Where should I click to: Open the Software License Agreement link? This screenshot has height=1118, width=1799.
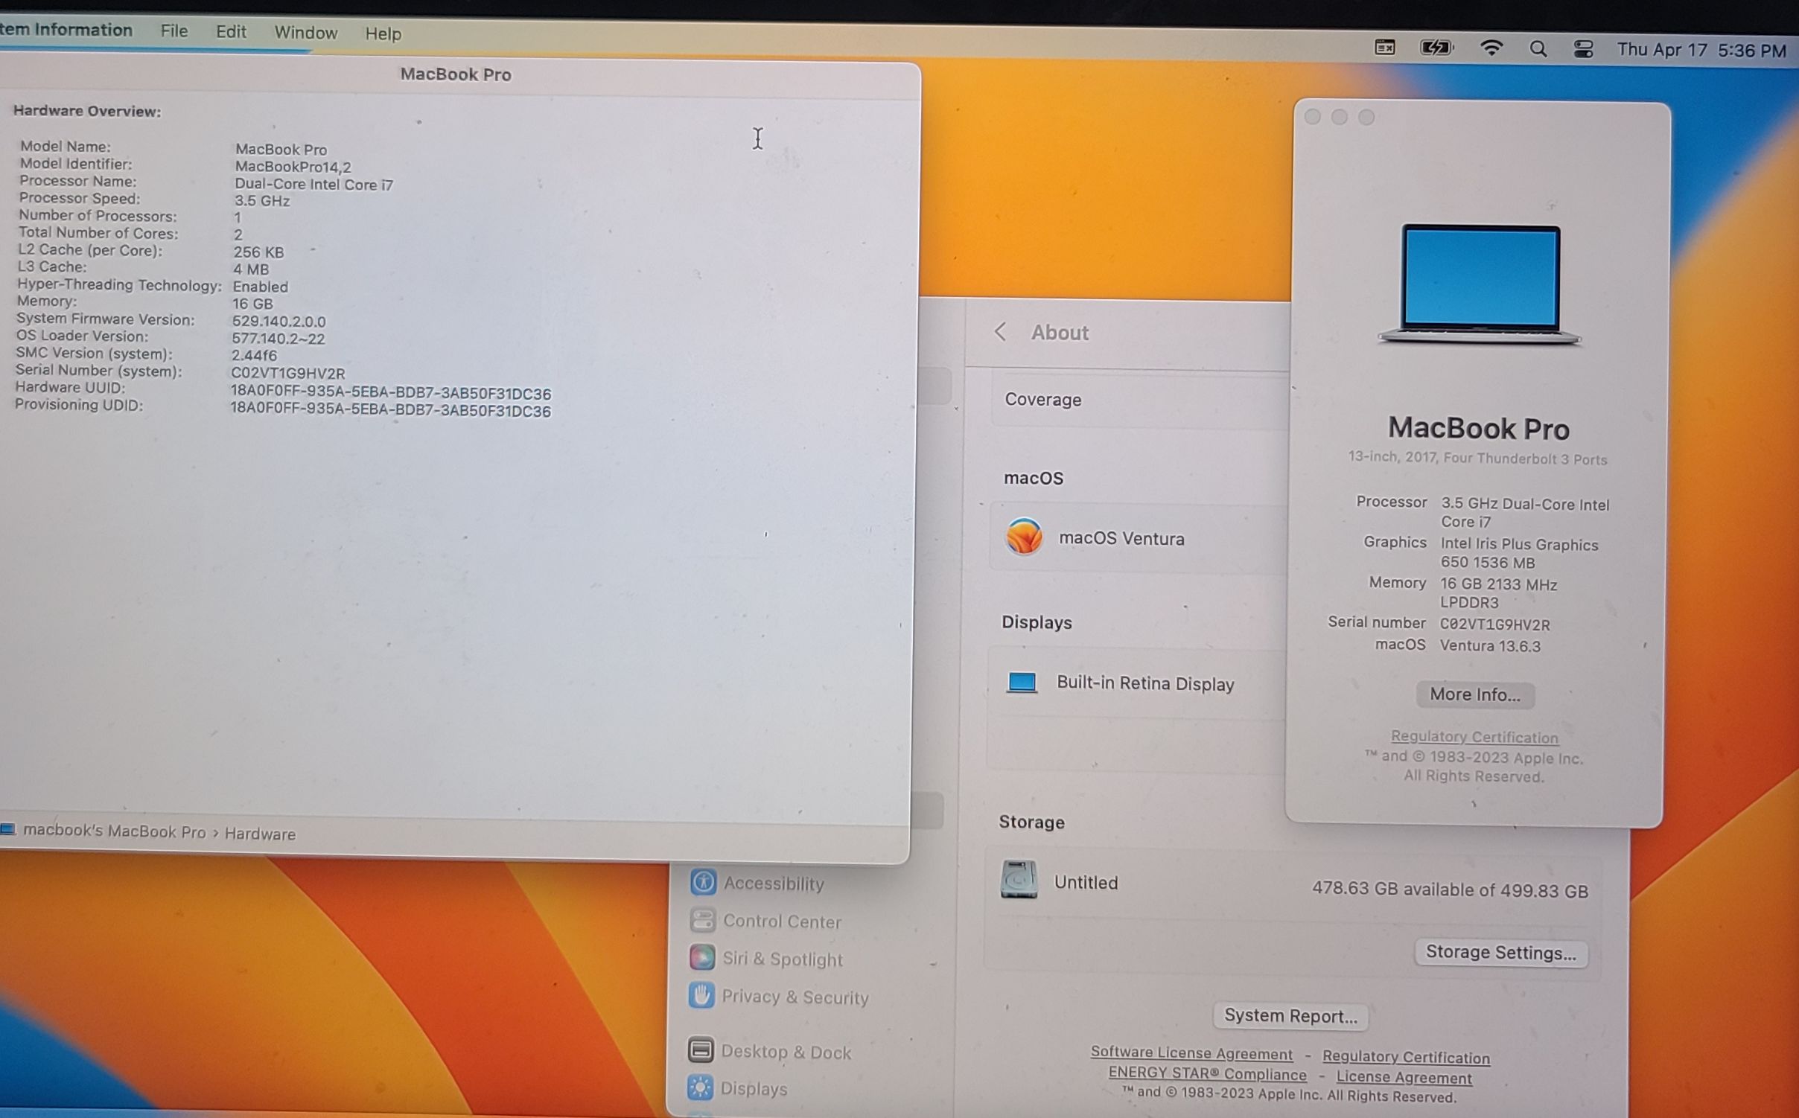point(1191,1053)
